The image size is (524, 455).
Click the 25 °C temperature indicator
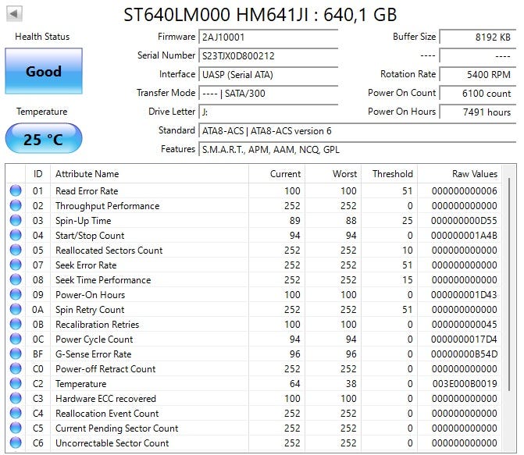click(43, 140)
